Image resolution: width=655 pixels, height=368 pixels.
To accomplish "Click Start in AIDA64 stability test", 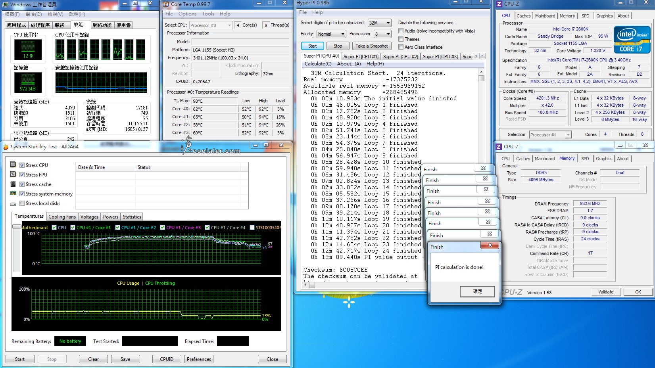I will (20, 359).
